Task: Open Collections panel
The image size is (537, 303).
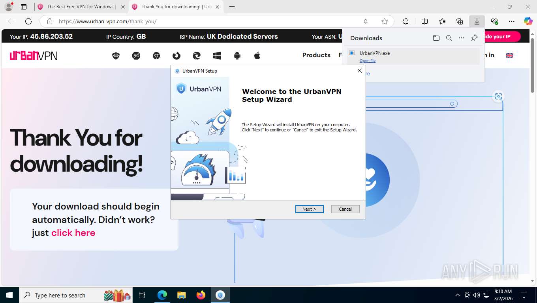Action: [460, 21]
